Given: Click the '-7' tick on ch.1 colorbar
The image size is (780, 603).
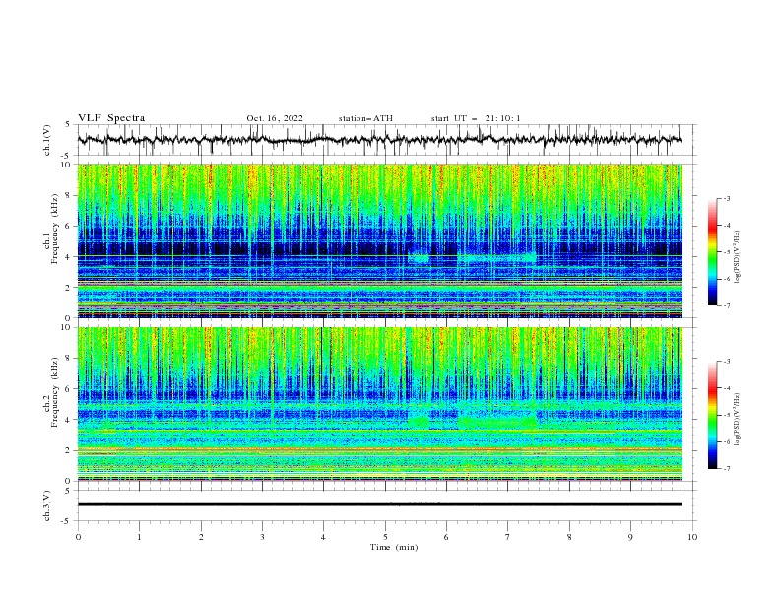Looking at the screenshot, I should tap(726, 305).
